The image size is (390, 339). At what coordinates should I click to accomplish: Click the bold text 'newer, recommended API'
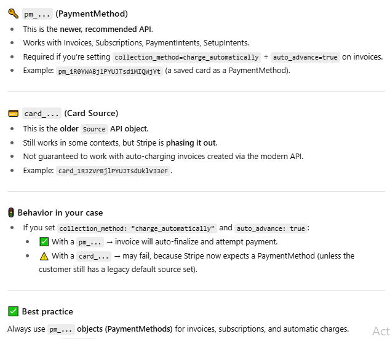pos(105,29)
